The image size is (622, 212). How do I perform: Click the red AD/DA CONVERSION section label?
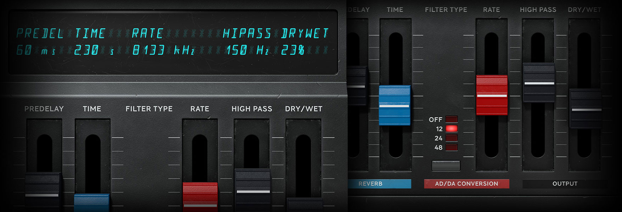pyautogui.click(x=466, y=184)
